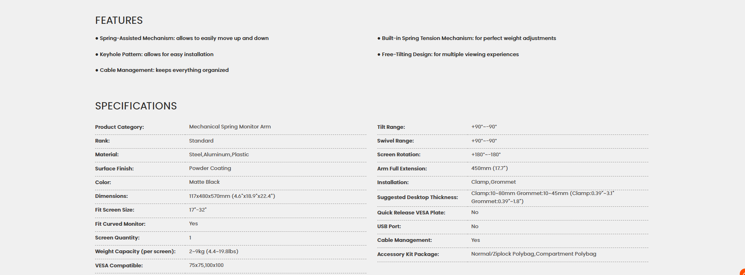Click the Tilt Range label

pos(391,127)
